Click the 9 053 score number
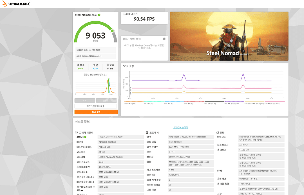This screenshot has width=304, height=195. pos(96,36)
